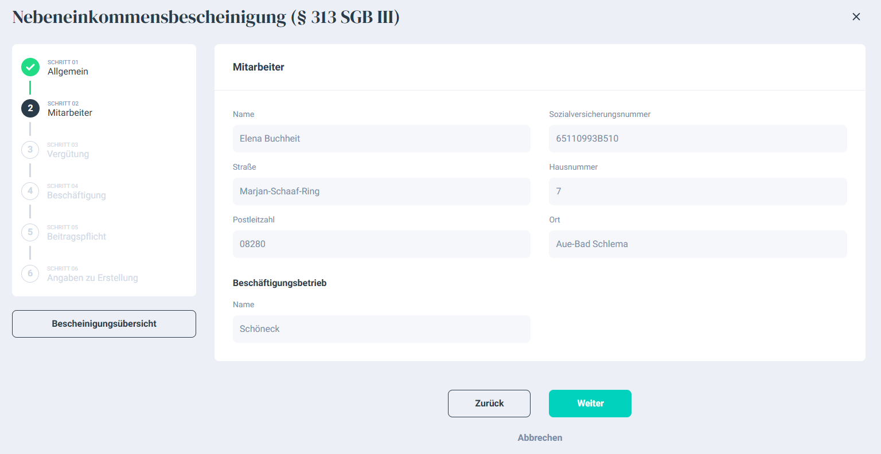This screenshot has height=454, width=881.
Task: Open the Allgemein step
Action: [68, 72]
